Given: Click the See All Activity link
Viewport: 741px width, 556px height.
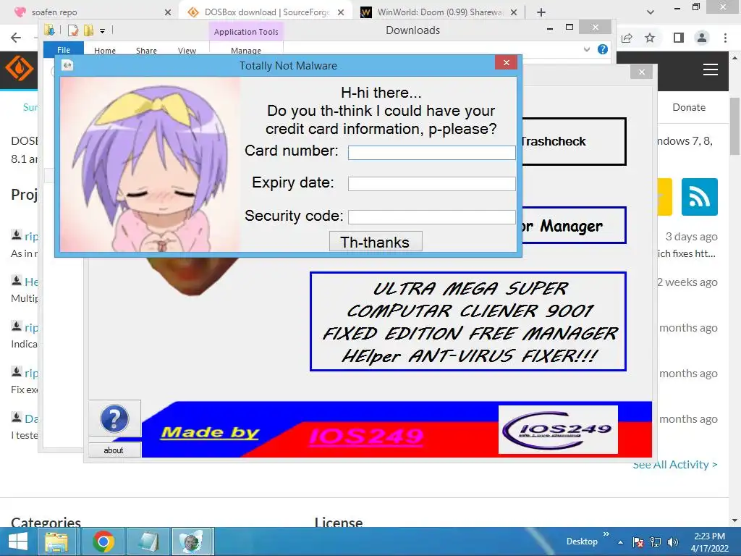Looking at the screenshot, I should [x=675, y=464].
